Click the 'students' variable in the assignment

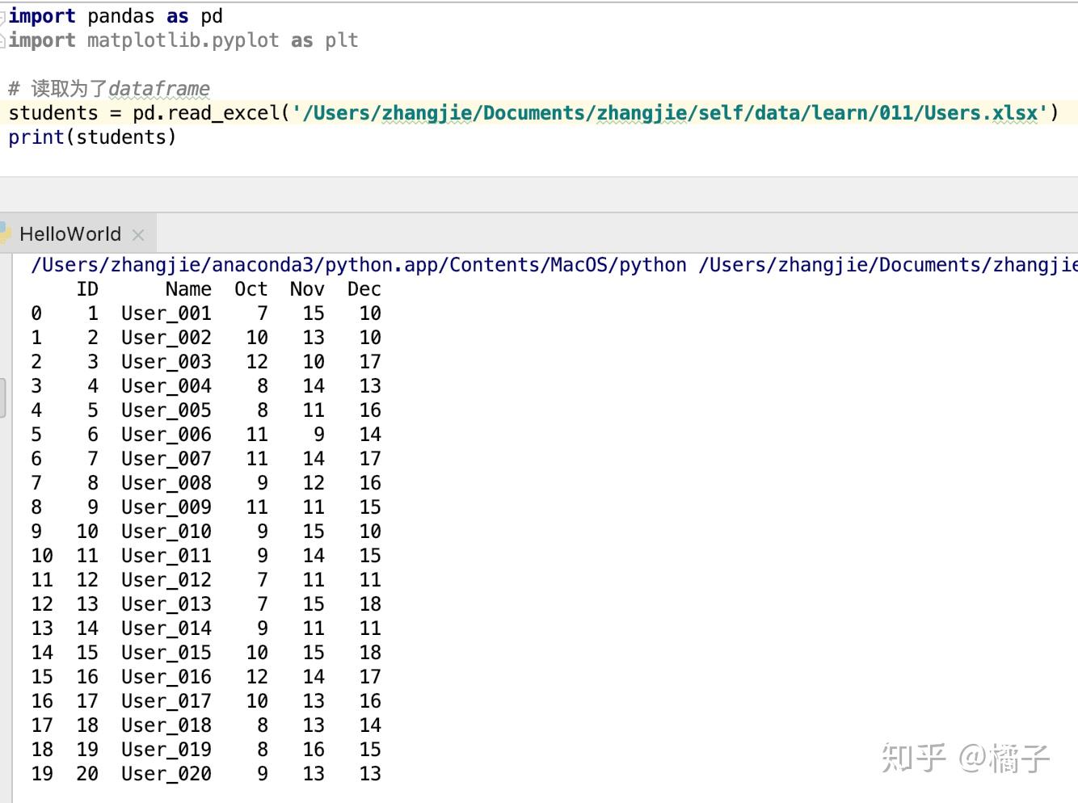53,113
